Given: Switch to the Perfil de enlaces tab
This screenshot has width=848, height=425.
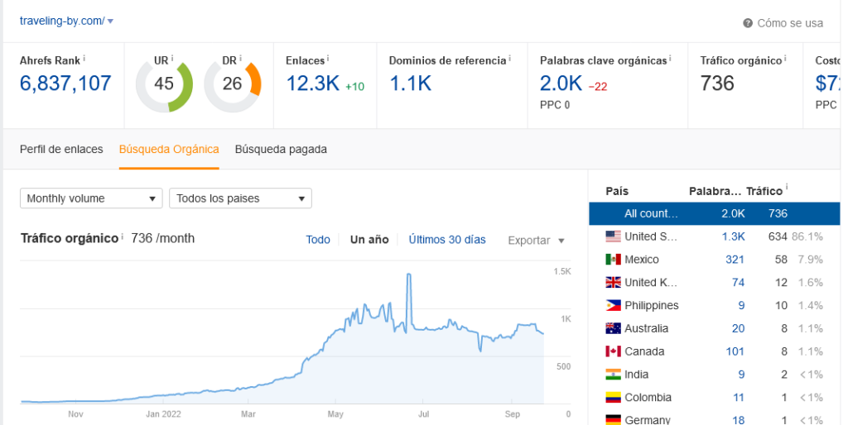Looking at the screenshot, I should click(x=61, y=149).
